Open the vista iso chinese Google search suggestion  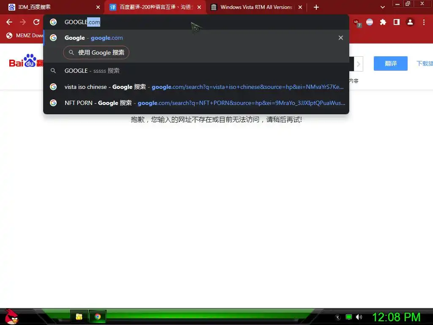coord(196,87)
